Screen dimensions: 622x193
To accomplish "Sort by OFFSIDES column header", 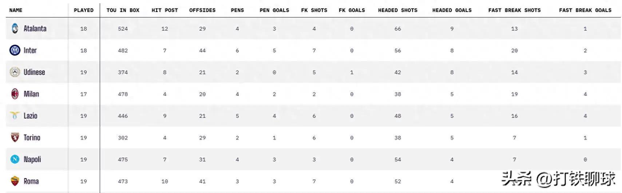I will click(x=202, y=10).
